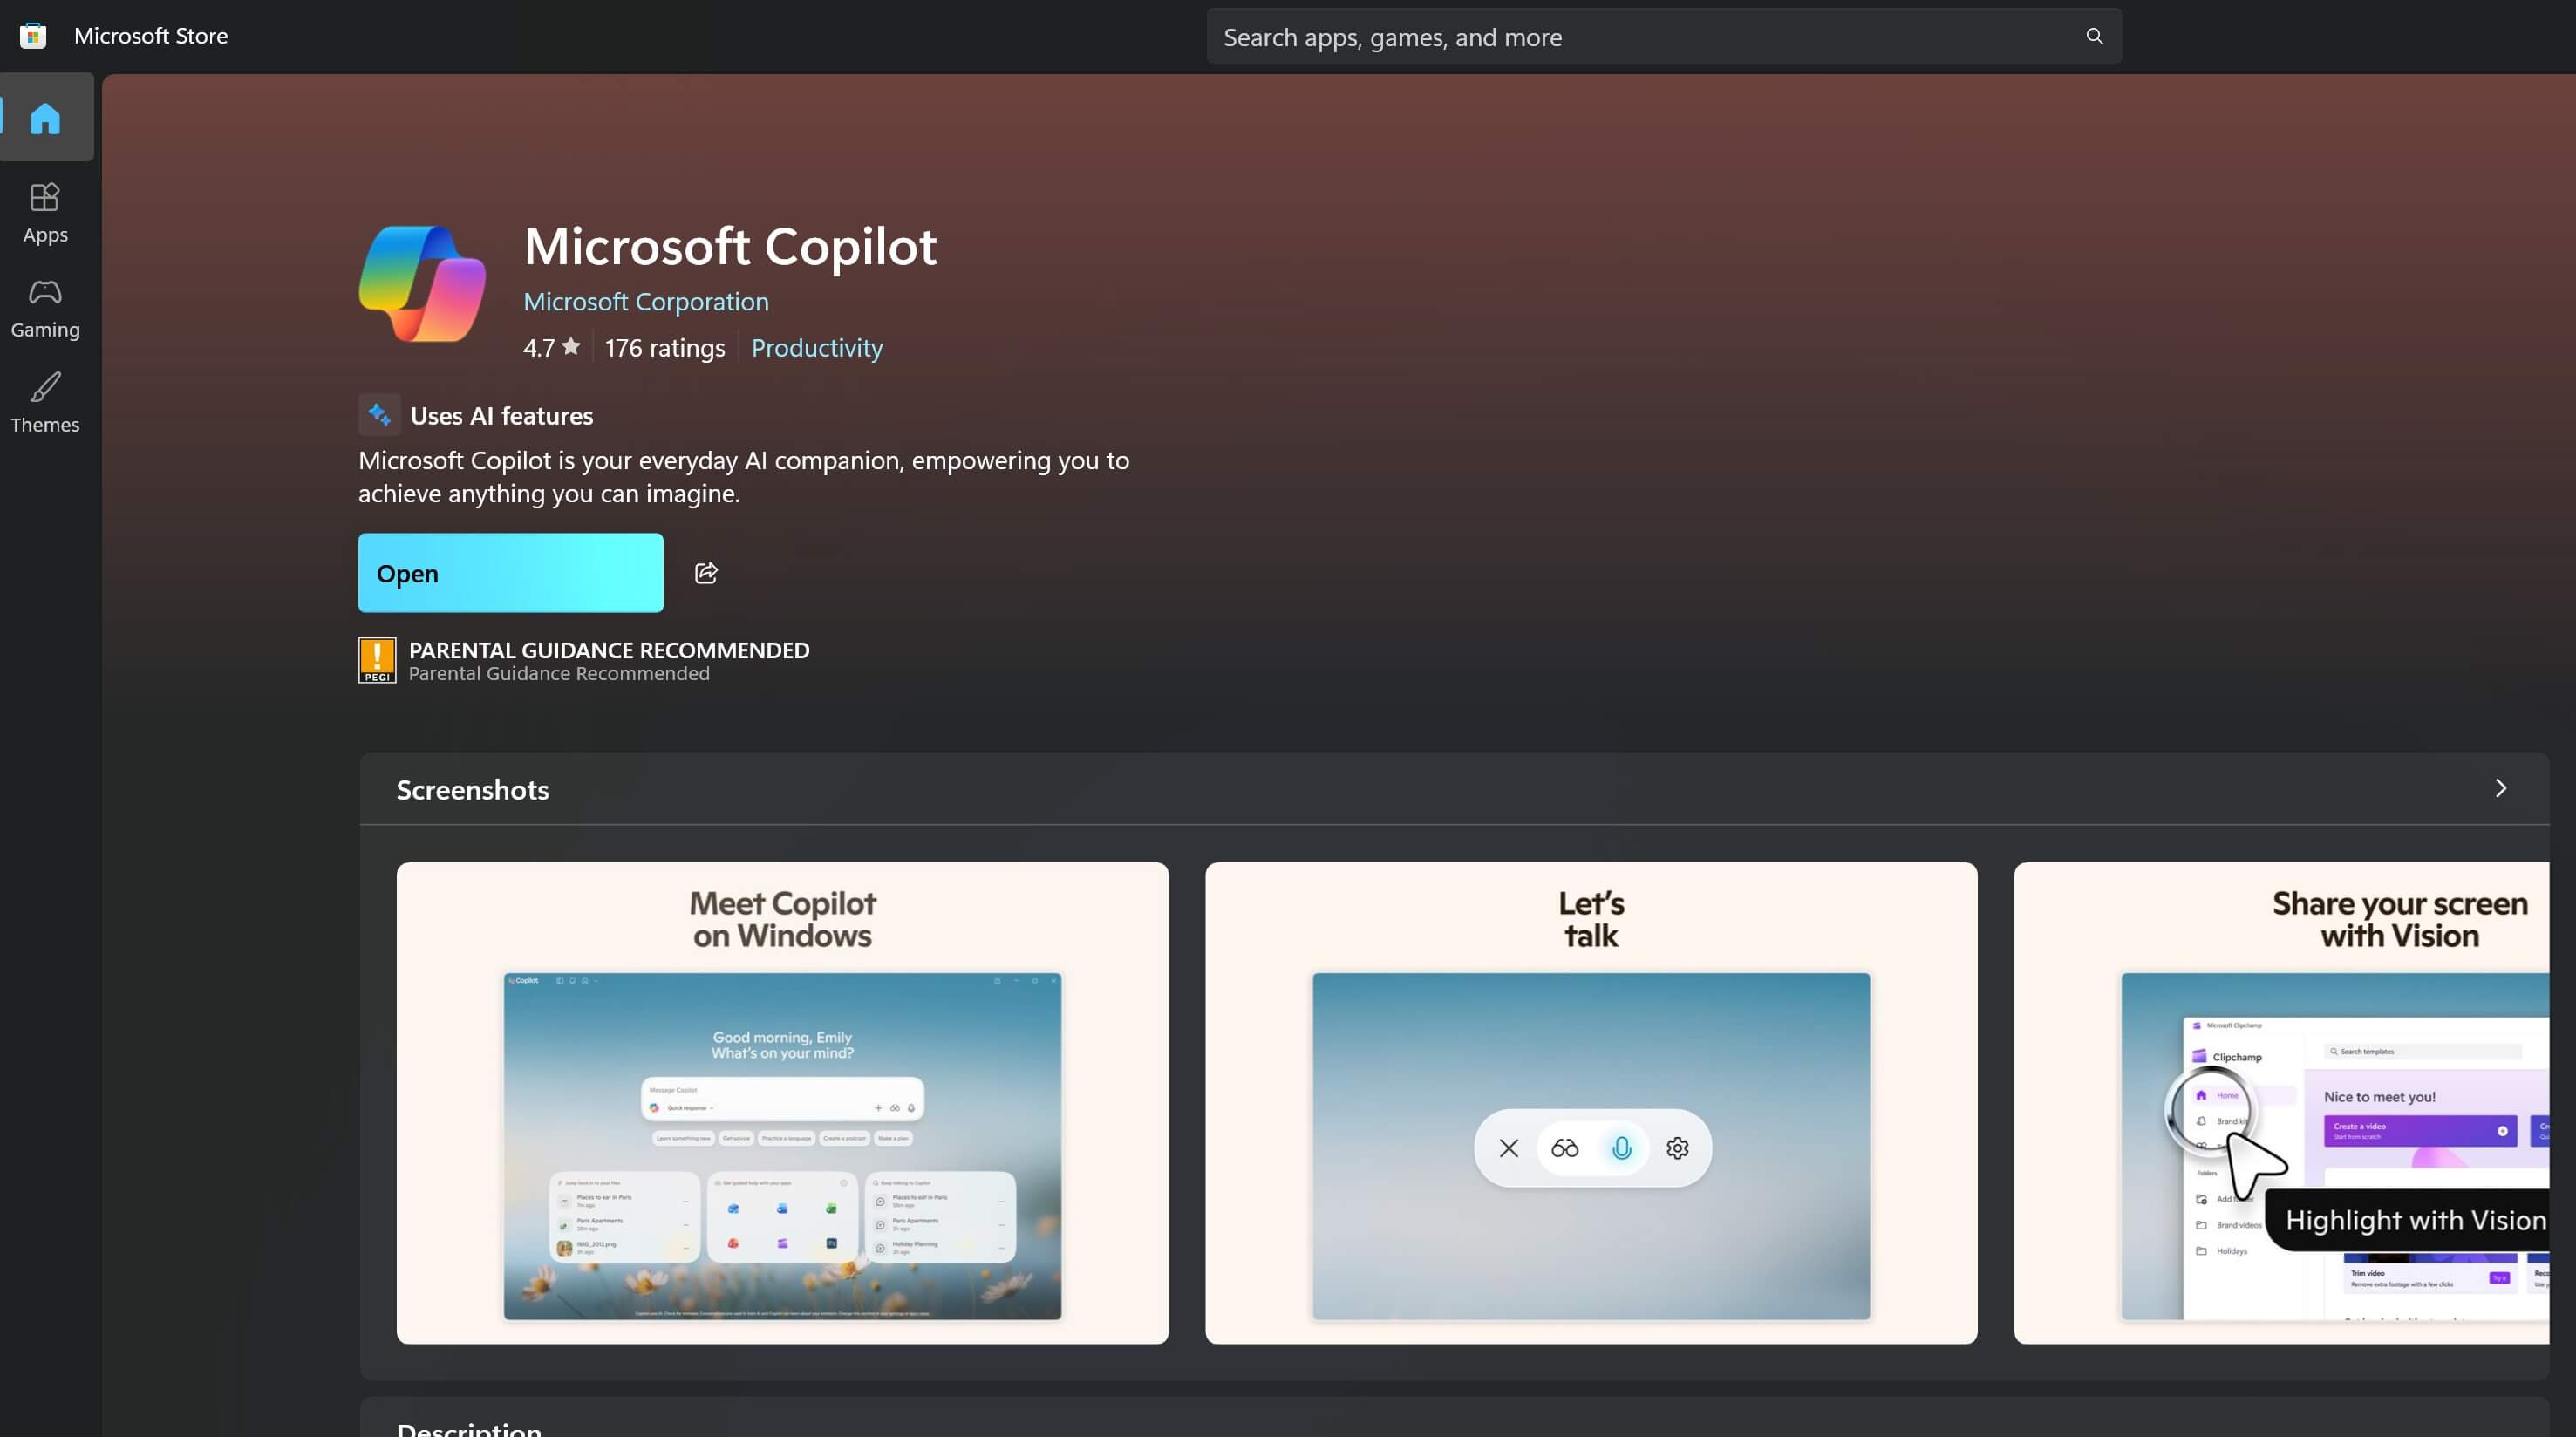Image resolution: width=2576 pixels, height=1437 pixels.
Task: Click the share icon next to Open
Action: point(706,573)
